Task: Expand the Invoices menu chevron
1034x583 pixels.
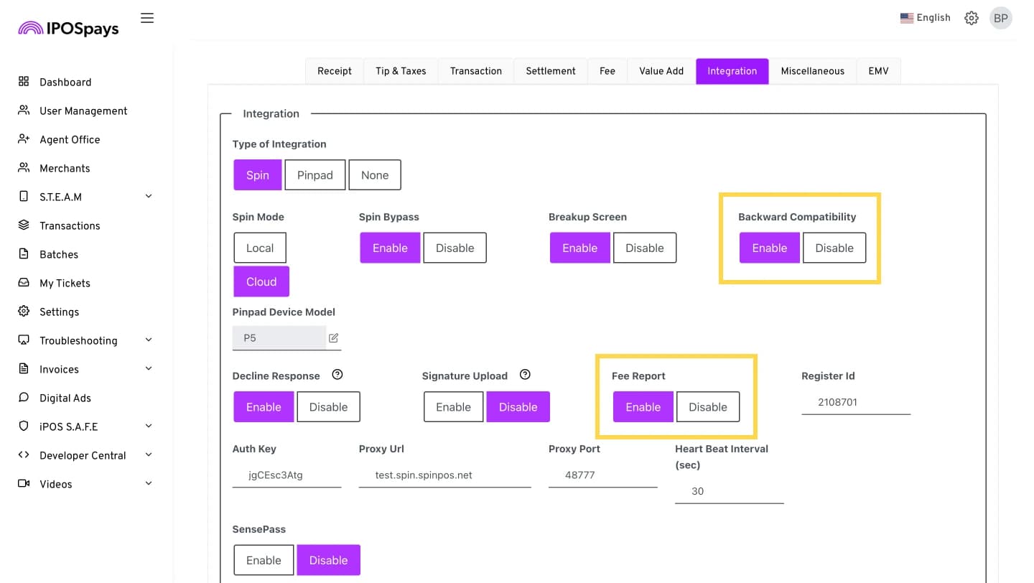Action: (x=149, y=368)
